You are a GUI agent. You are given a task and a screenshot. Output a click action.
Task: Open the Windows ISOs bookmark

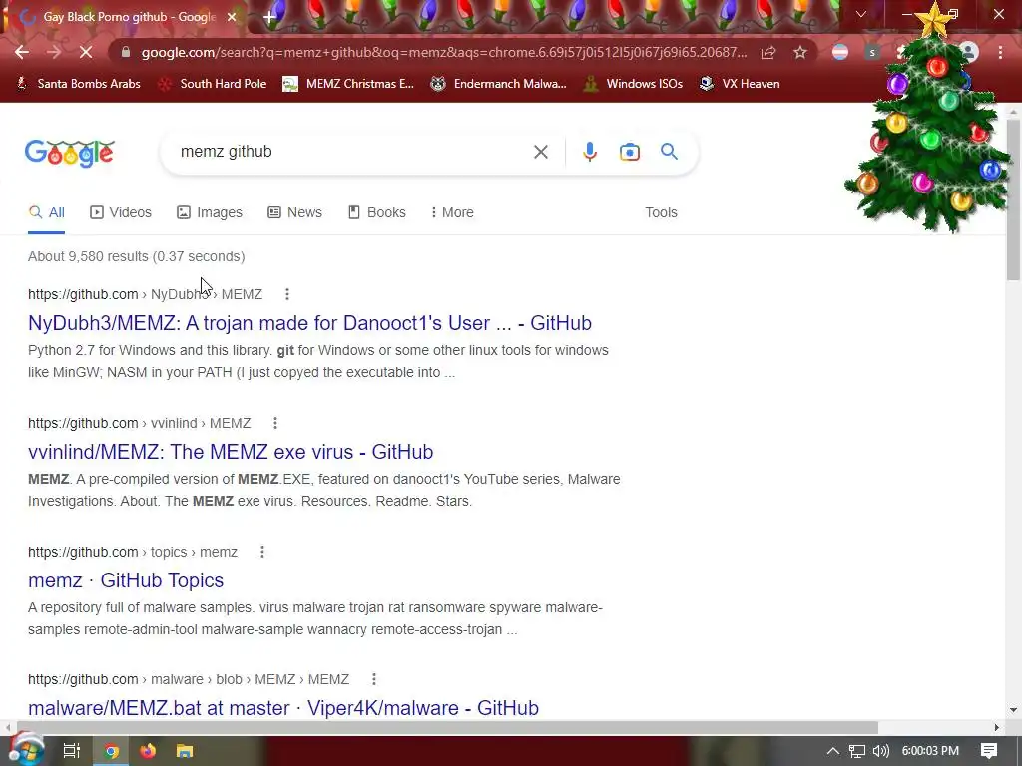pos(633,84)
